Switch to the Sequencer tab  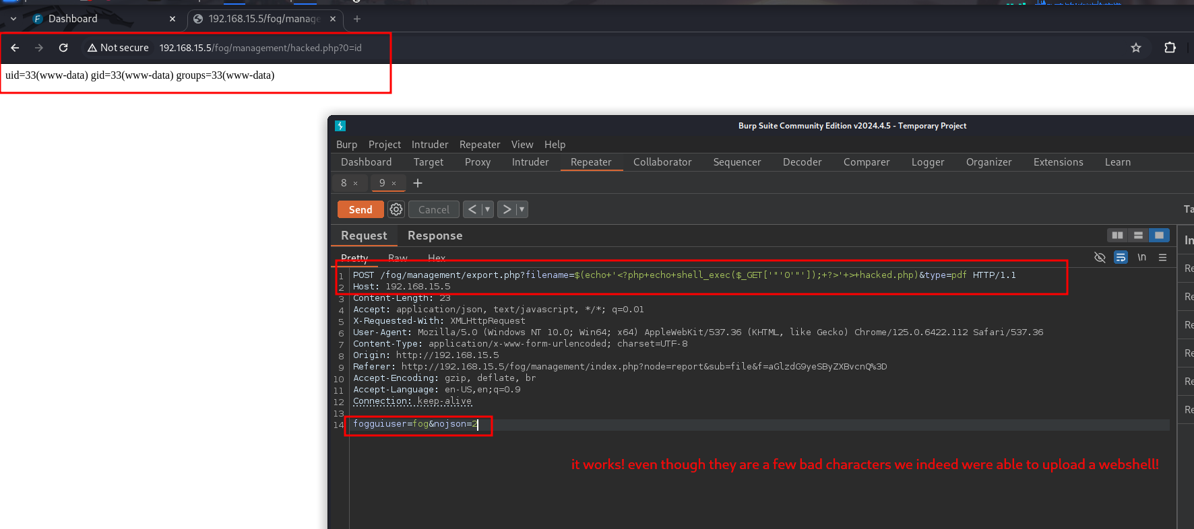737,162
